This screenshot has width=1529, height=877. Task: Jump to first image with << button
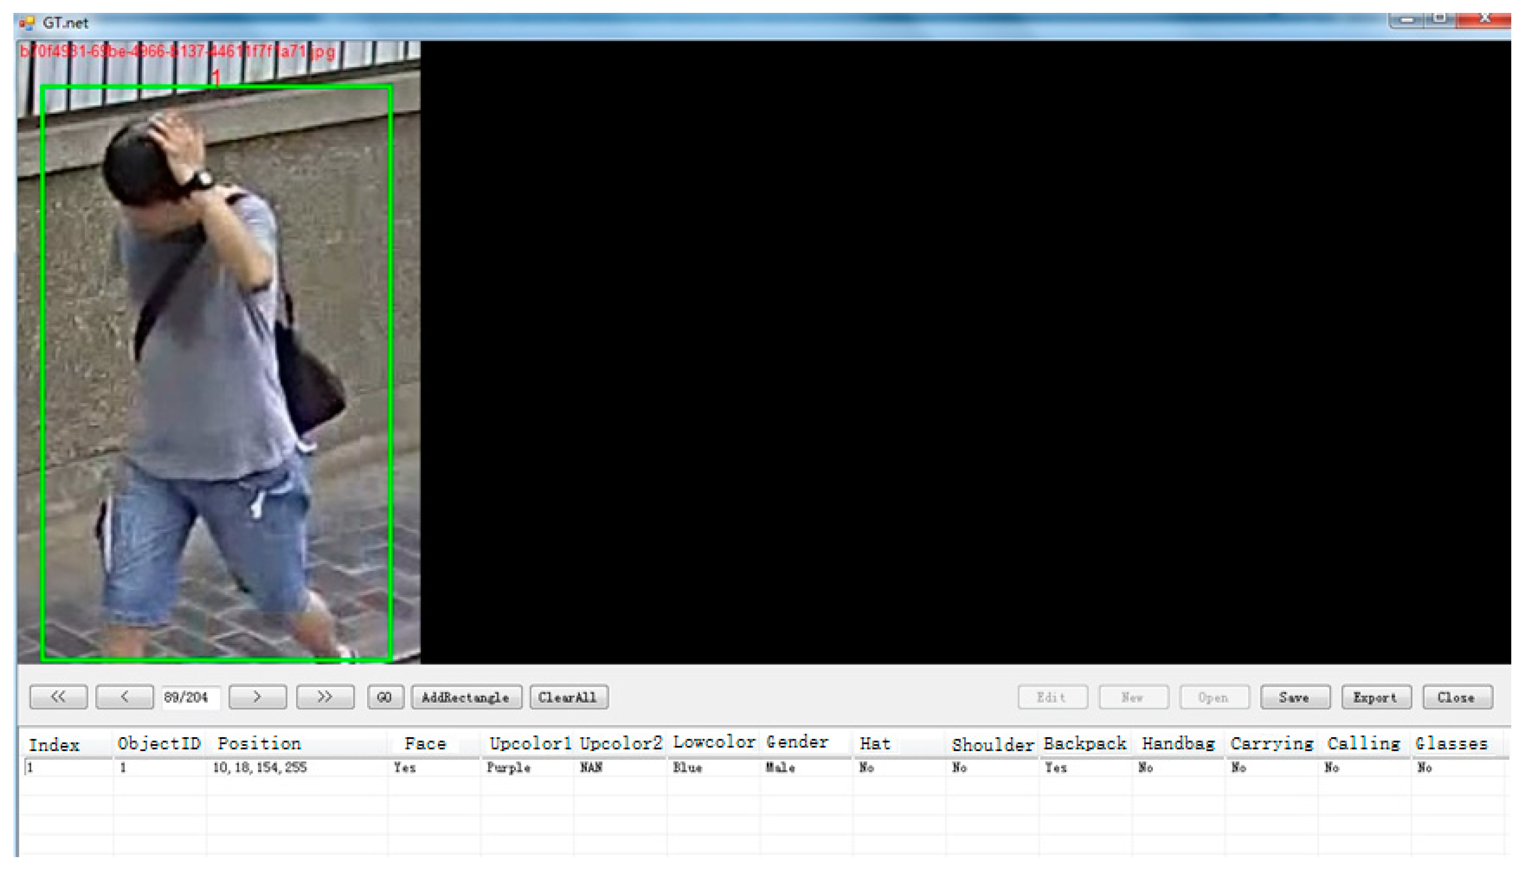[59, 697]
